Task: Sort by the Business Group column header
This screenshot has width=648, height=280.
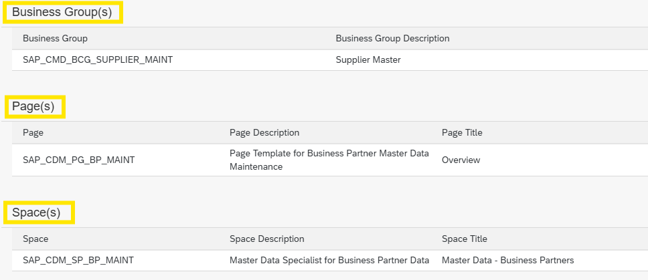Action: 55,38
